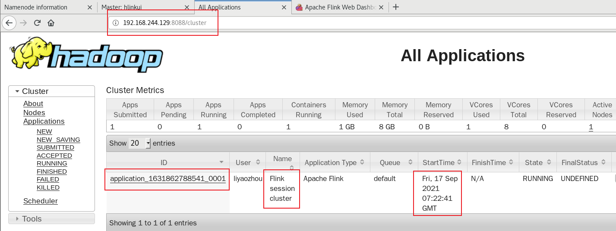Click the RUNNING state cell in table
Viewport: 616px width, 231px height.
538,178
